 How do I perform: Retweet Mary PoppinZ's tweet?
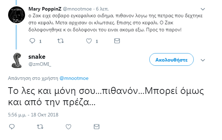pos(60,41)
